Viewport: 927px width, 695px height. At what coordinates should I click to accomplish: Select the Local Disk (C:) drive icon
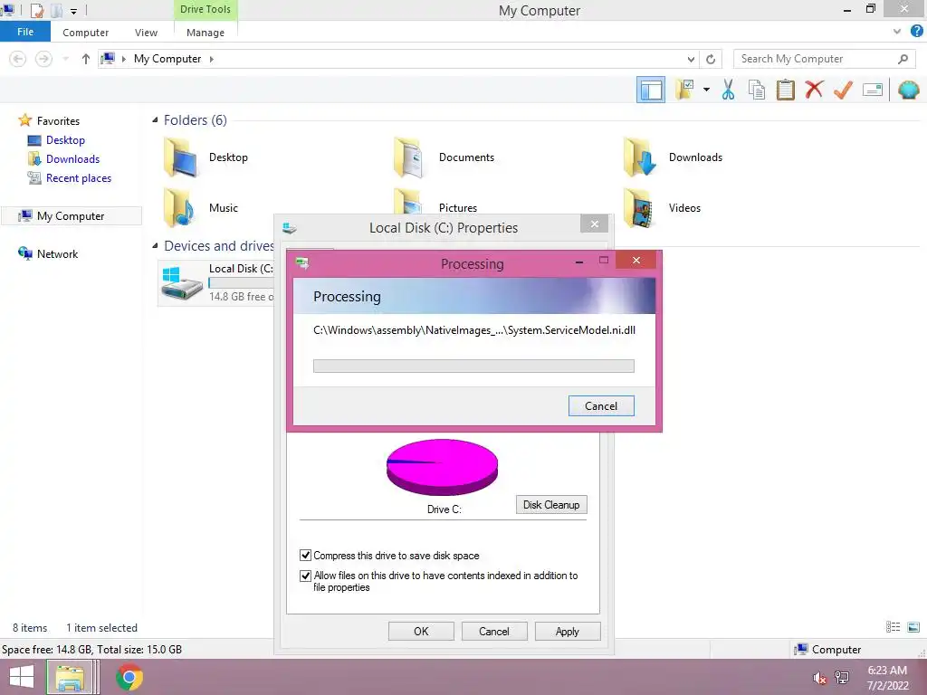click(182, 282)
